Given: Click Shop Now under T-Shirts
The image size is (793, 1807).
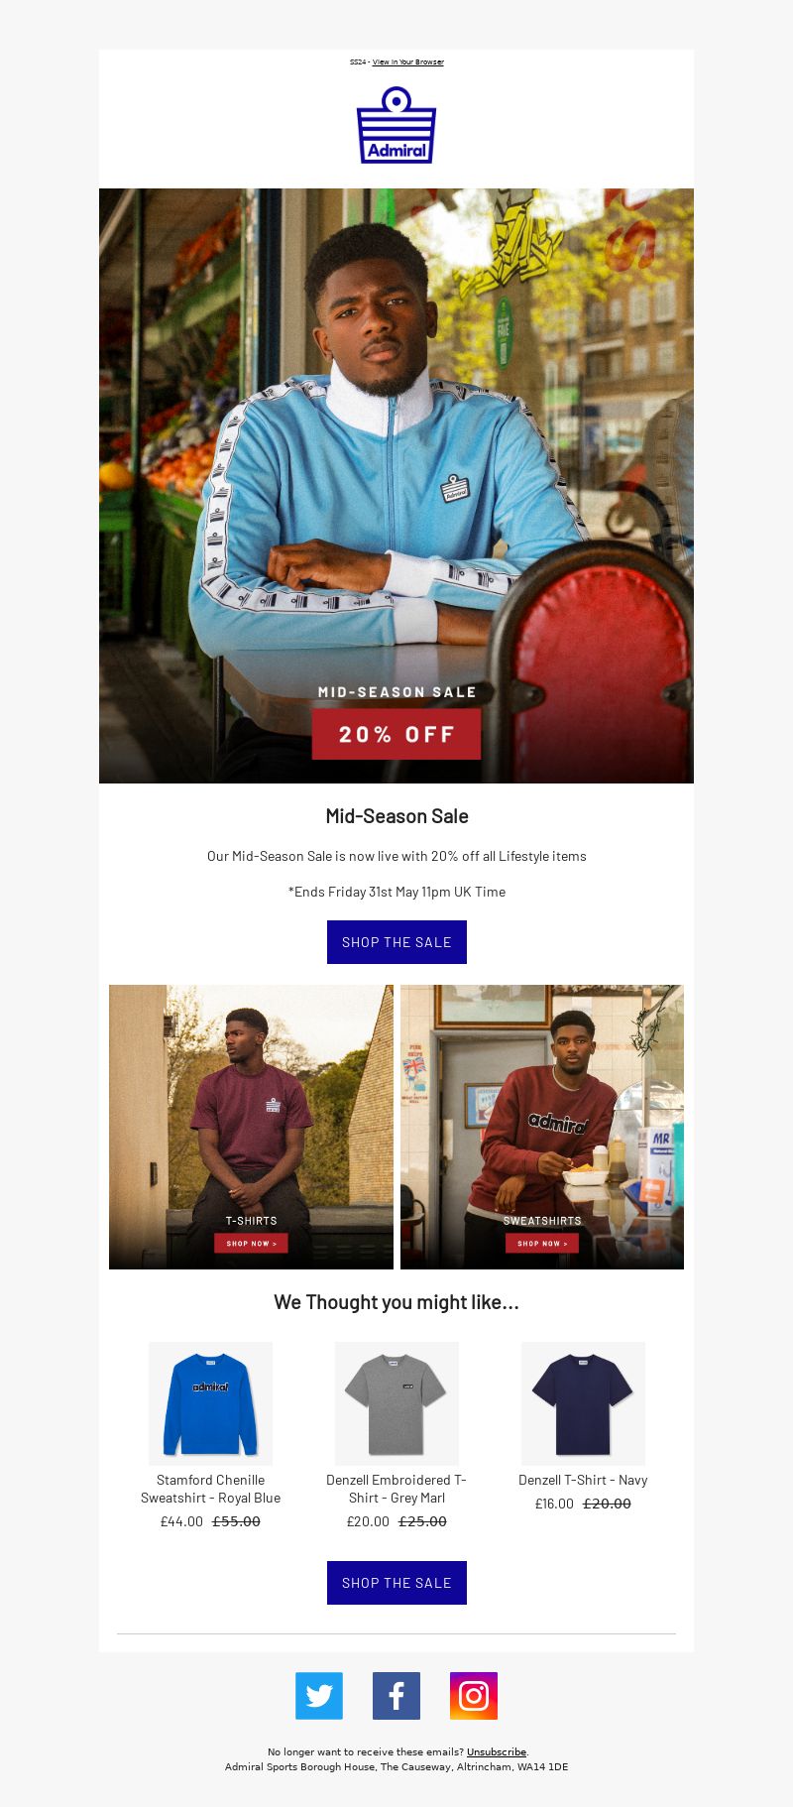Looking at the screenshot, I should tap(251, 1243).
